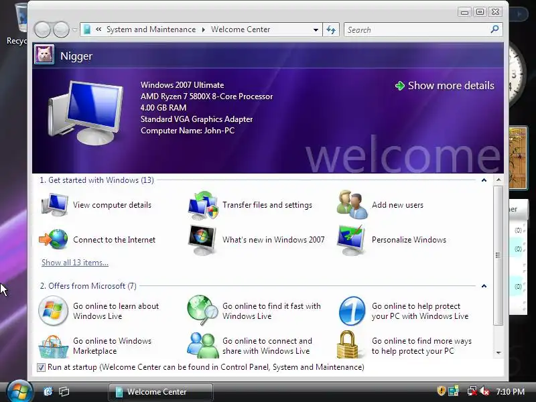This screenshot has height=402, width=536.
Task: Click the Welcome Center breadcrumb
Action: click(241, 29)
